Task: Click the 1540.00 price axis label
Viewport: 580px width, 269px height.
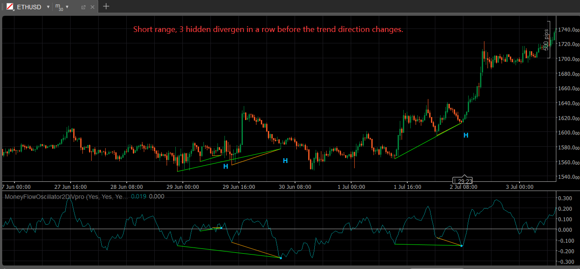Action: [568, 177]
